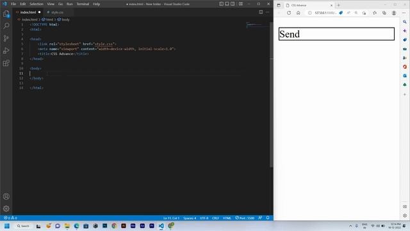Image resolution: width=410 pixels, height=231 pixels.
Task: Change end of line sequence CRLF
Action: pyautogui.click(x=215, y=218)
